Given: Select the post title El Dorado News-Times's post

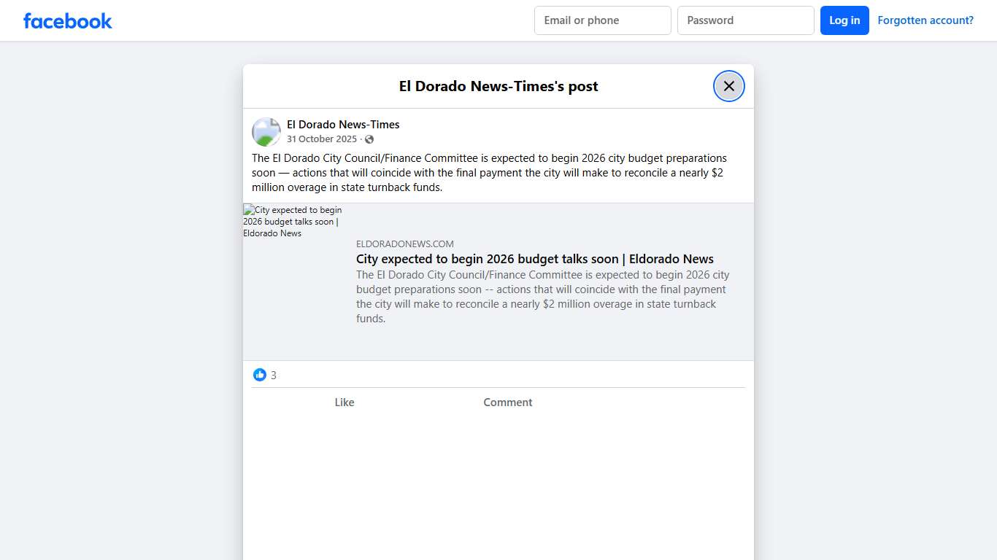Looking at the screenshot, I should tap(498, 86).
